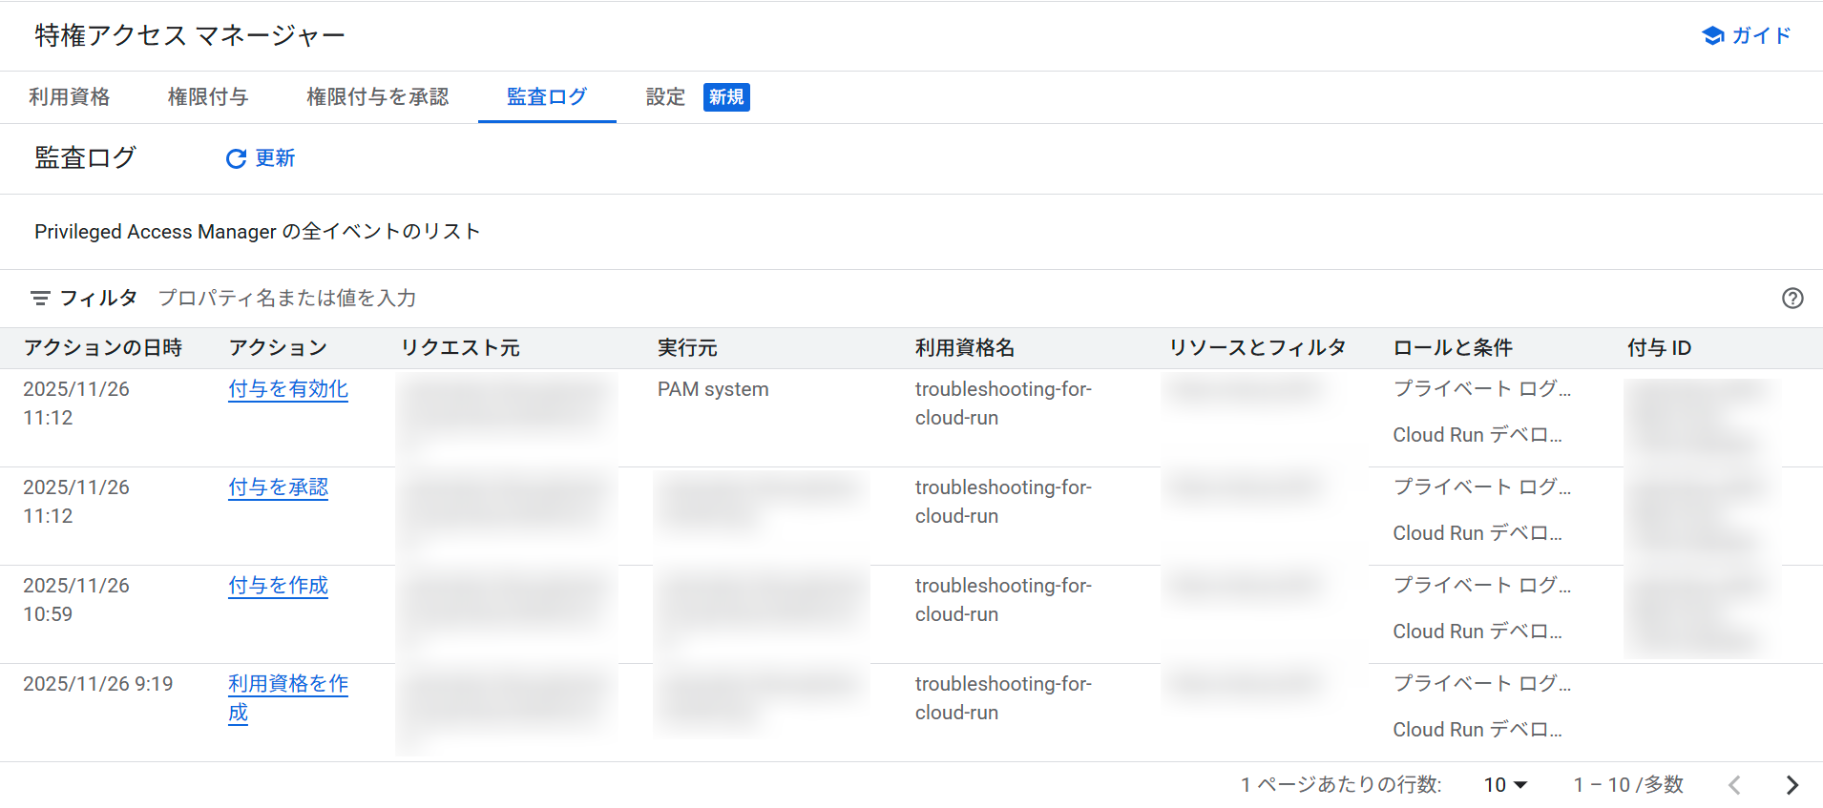This screenshot has width=1823, height=808.
Task: Click the 監査ログ page heading
Action: click(x=85, y=158)
